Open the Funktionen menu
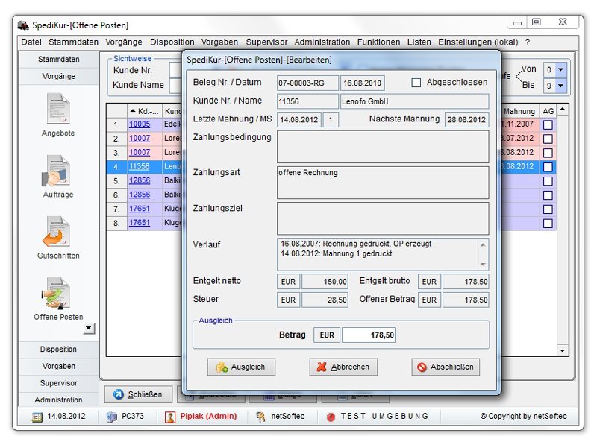 point(378,42)
